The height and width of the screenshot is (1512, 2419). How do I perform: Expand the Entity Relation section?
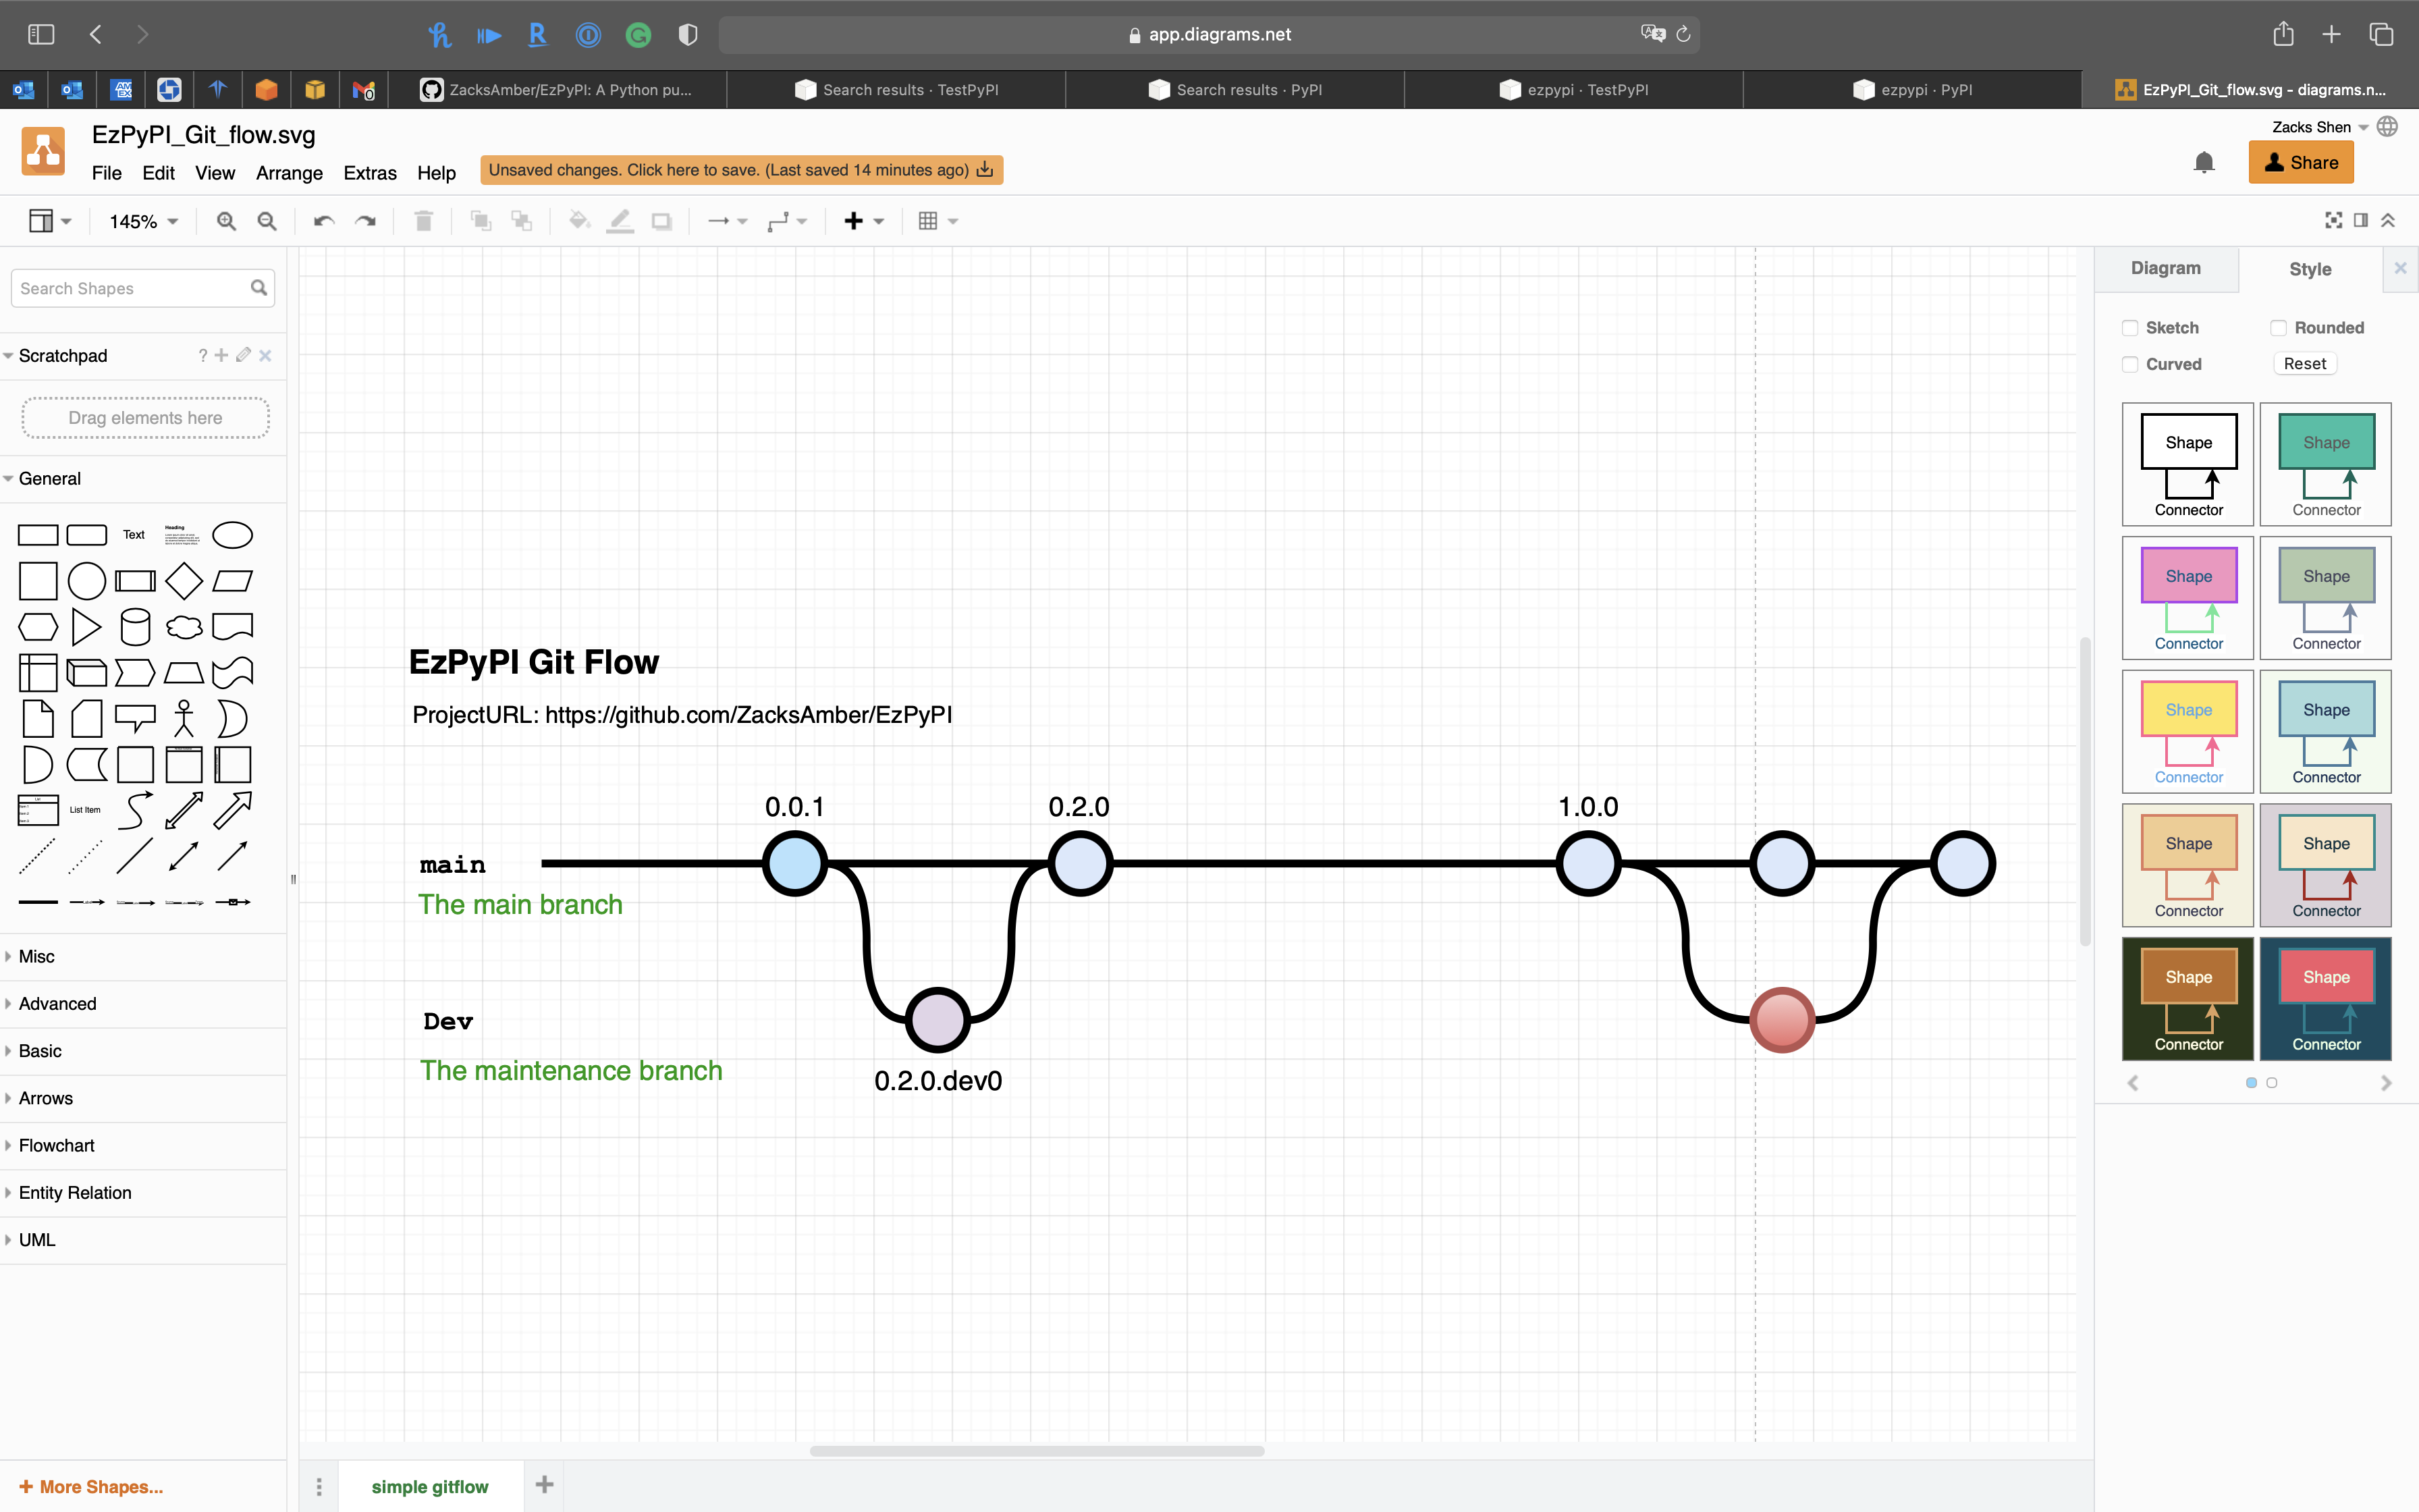[x=75, y=1192]
